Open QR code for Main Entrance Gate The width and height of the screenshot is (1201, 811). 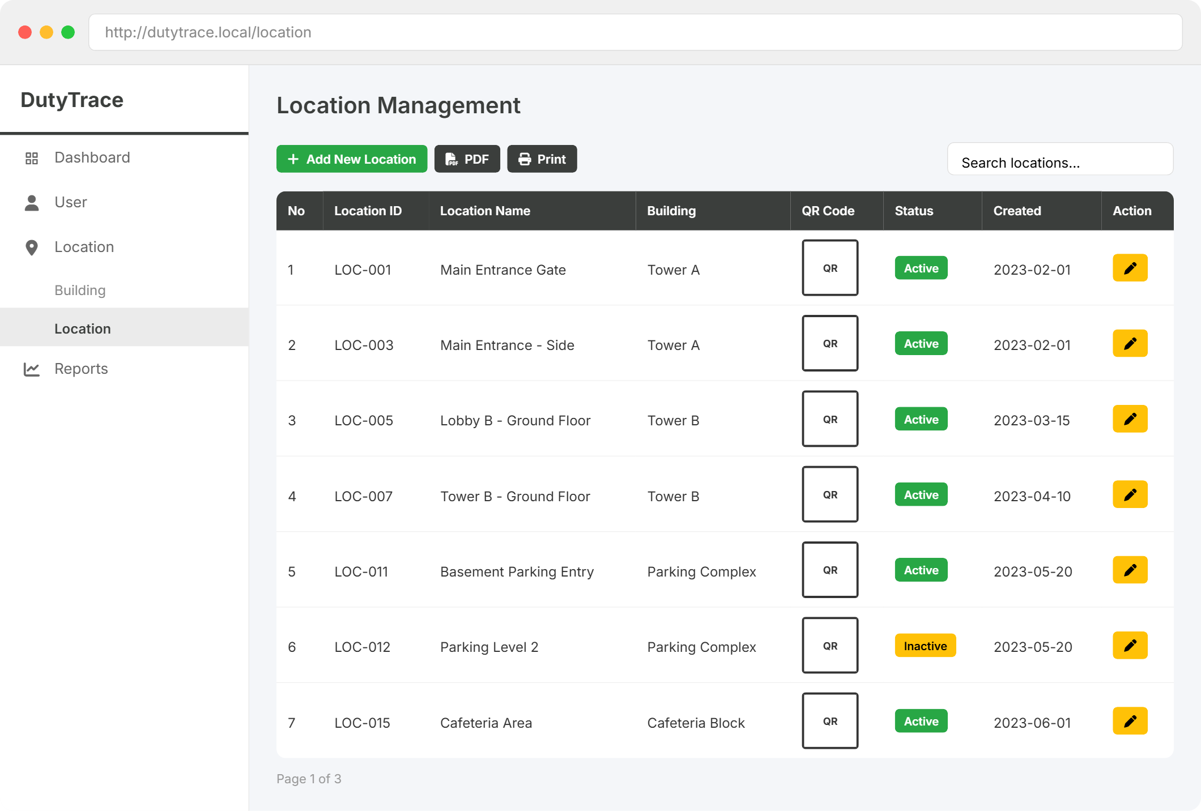click(x=829, y=268)
